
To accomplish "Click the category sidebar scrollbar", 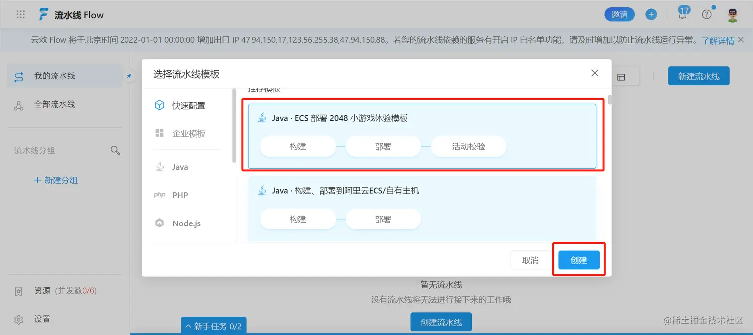I will click(234, 125).
